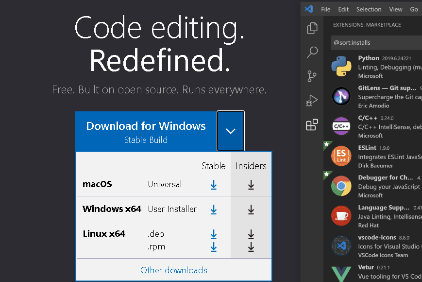422x282 pixels.
Task: Click the VS Code logo icon
Action: pos(309,9)
